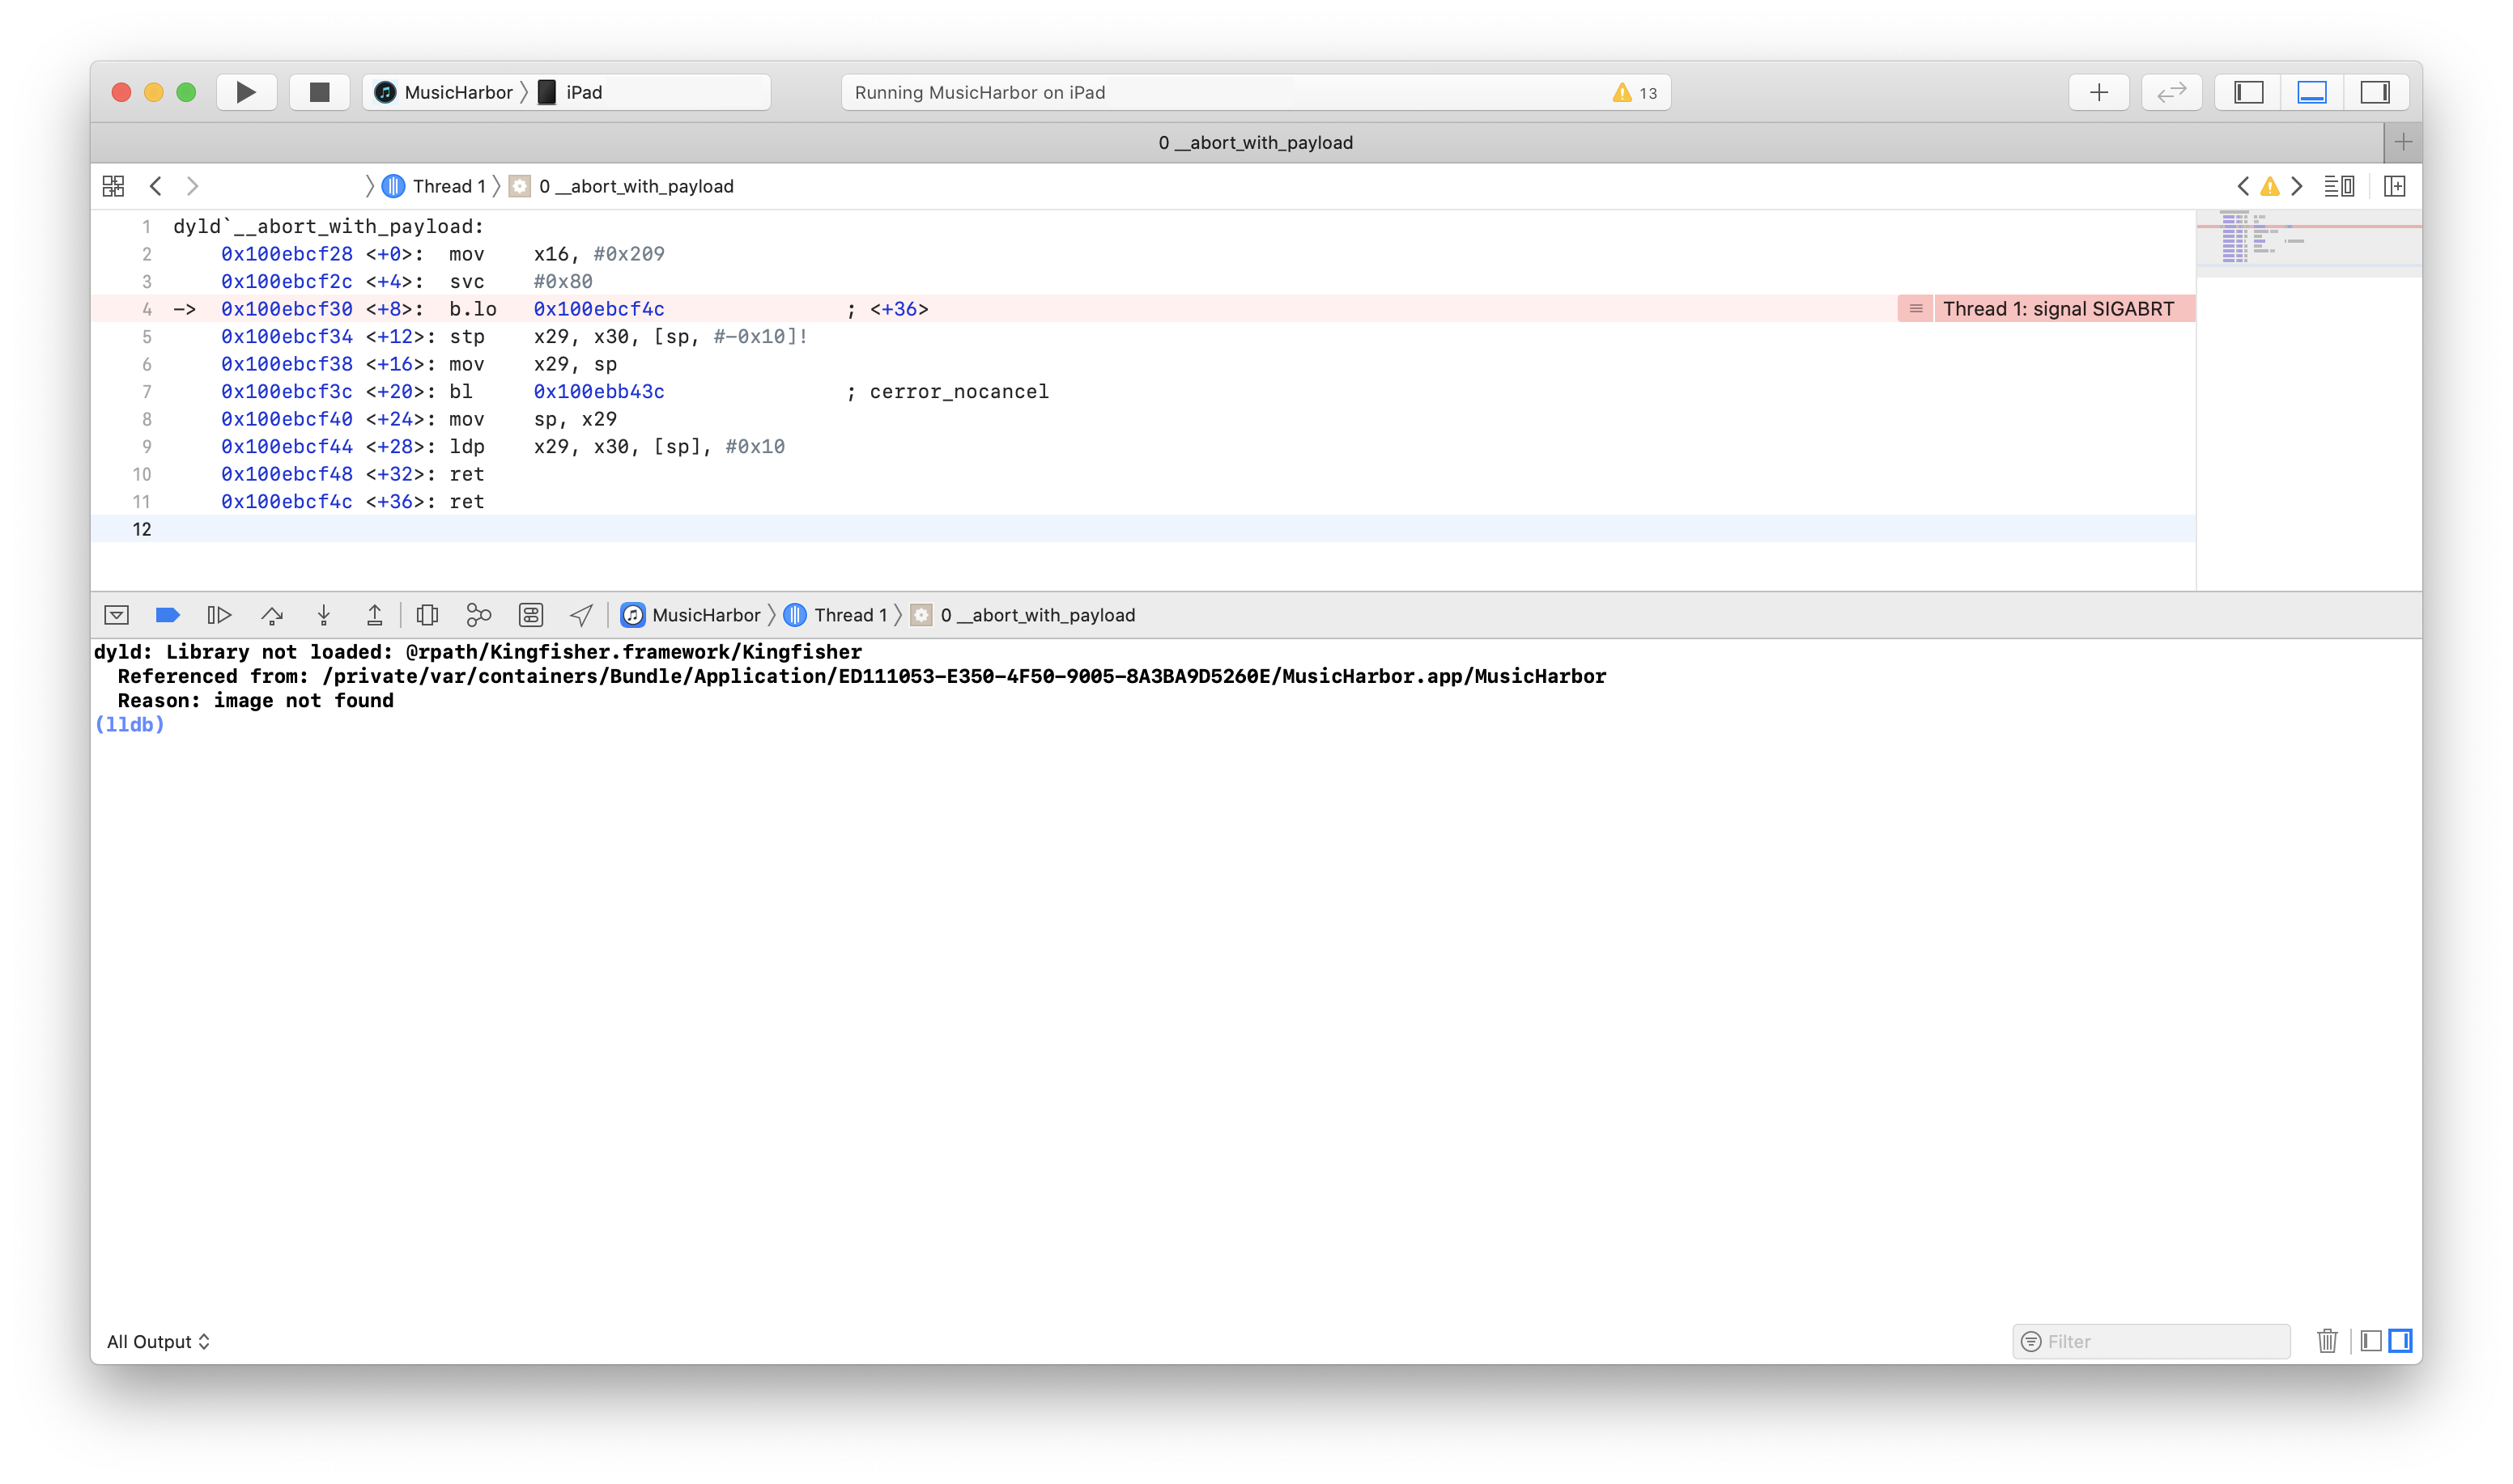Toggle the Deactivate Breakpoints flag

click(167, 615)
